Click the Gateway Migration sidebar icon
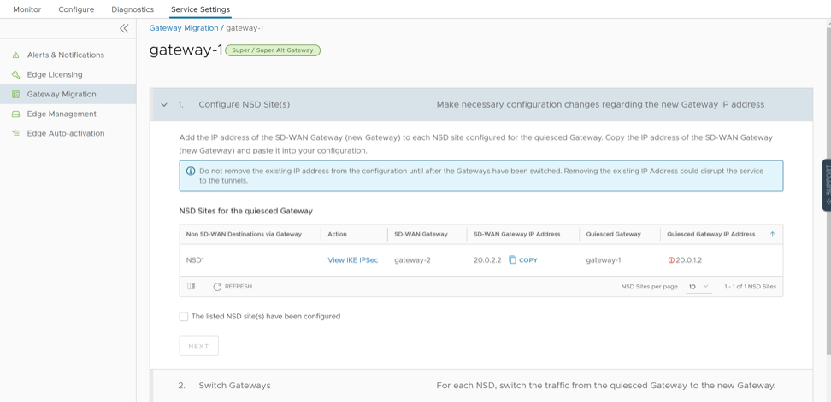This screenshot has height=402, width=831. point(15,95)
